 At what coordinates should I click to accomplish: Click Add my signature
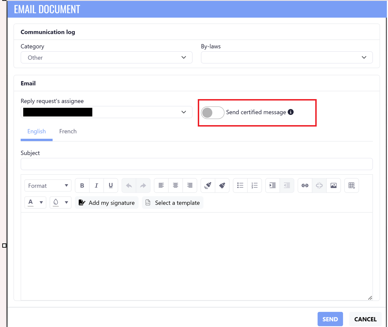[x=107, y=203]
